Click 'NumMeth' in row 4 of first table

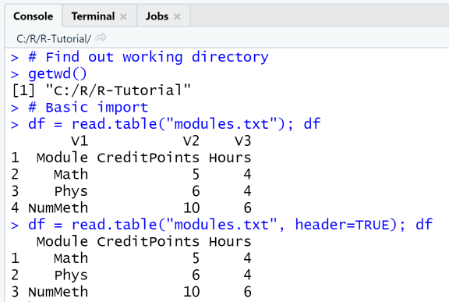pyautogui.click(x=58, y=208)
